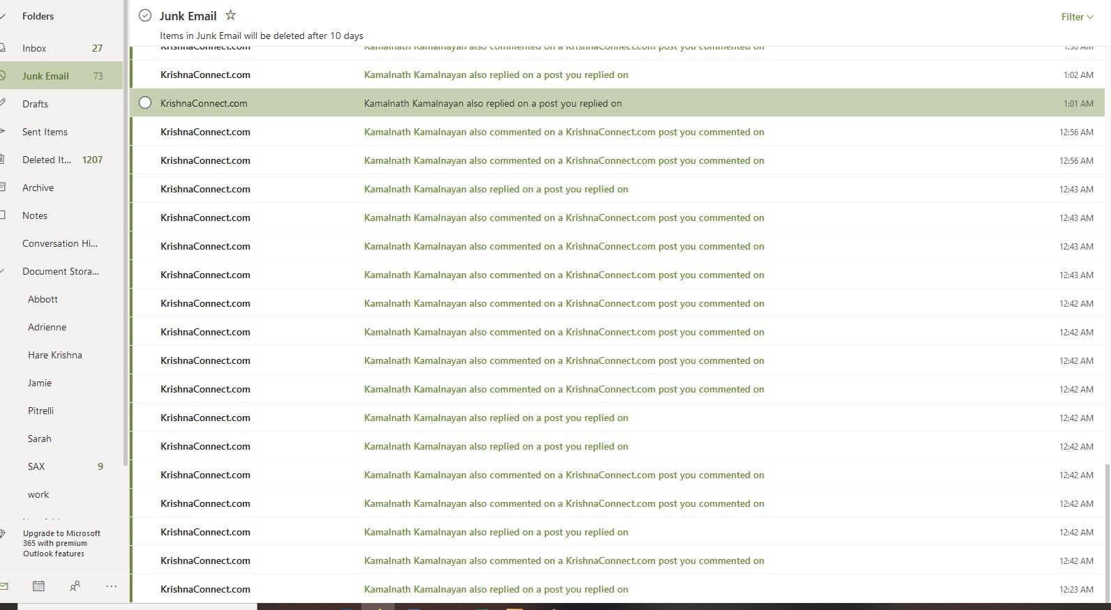Select the Junk Email folder

61,76
